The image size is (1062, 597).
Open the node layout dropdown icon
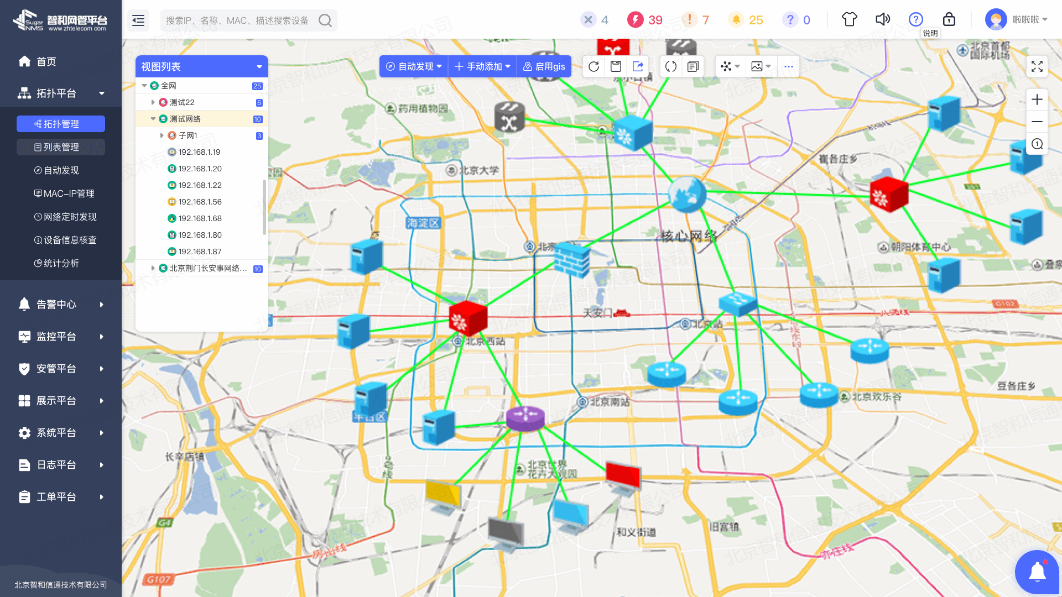click(730, 66)
